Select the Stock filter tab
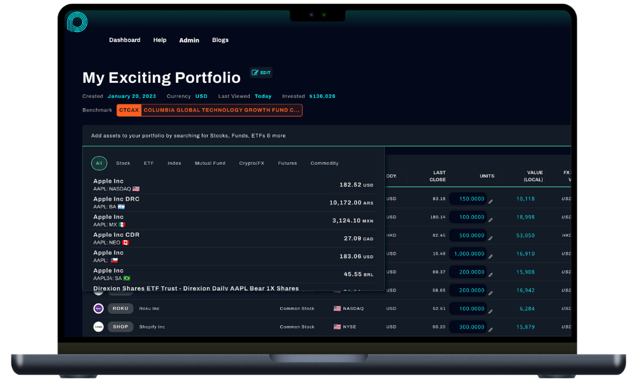Viewport: 637px width, 382px height. click(123, 163)
